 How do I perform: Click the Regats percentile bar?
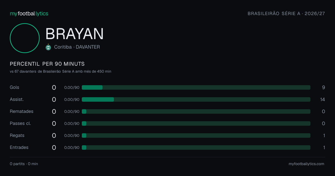(196, 135)
